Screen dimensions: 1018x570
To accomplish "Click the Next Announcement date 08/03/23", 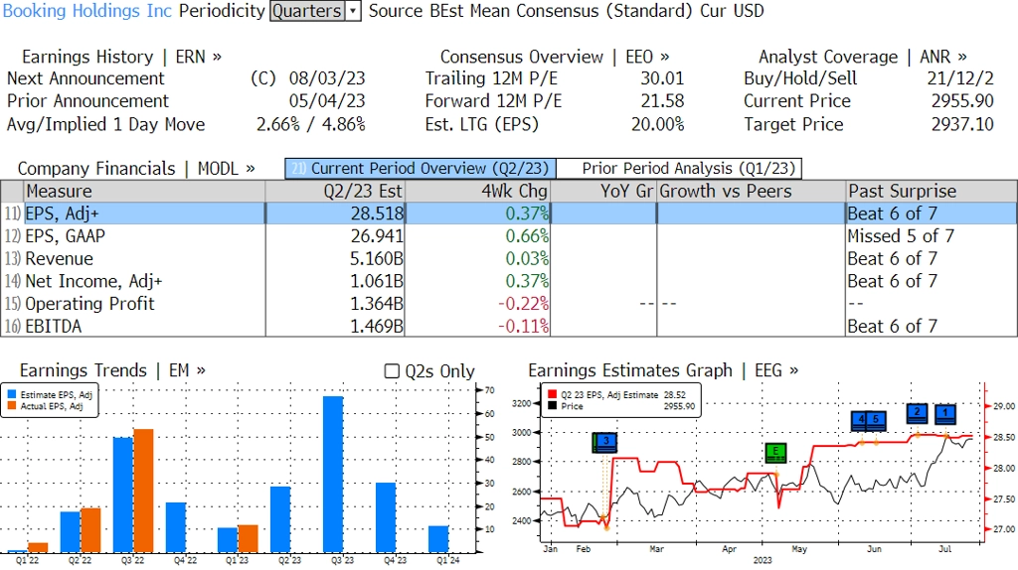I will click(327, 78).
